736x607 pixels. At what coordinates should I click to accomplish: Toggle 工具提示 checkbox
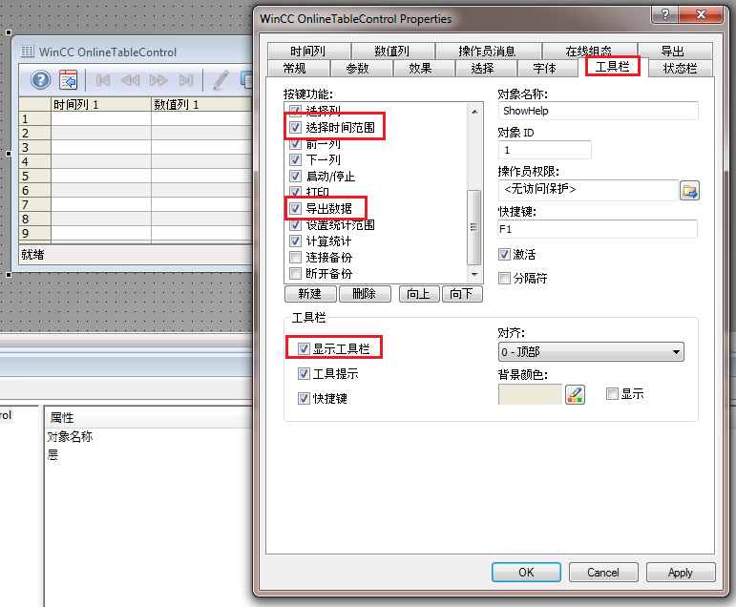(304, 374)
